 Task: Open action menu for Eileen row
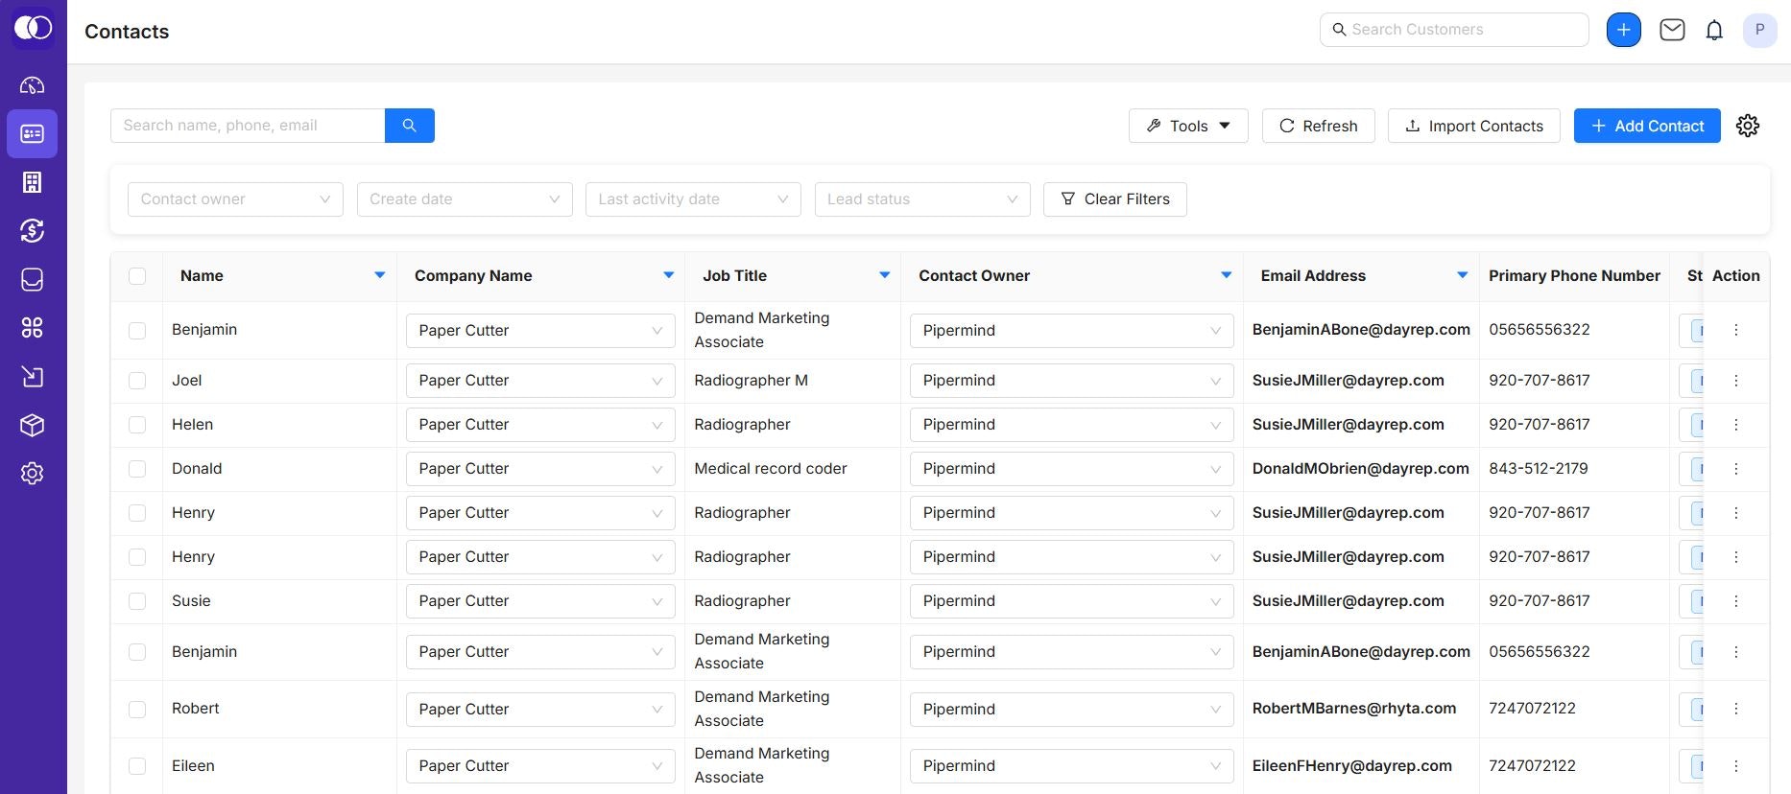1736,766
